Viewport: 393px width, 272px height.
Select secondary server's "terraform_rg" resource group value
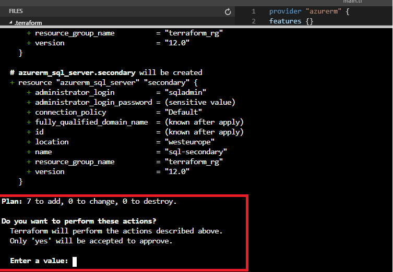194,162
